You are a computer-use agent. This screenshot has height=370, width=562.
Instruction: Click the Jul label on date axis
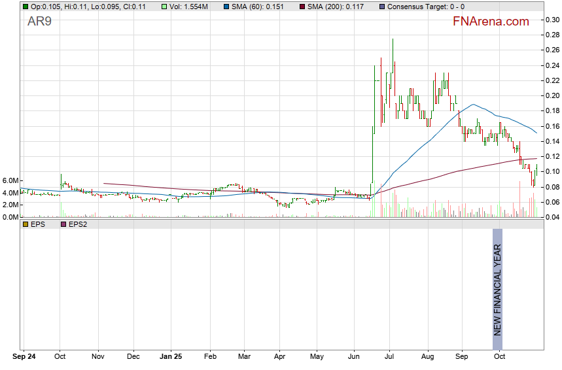pos(390,358)
